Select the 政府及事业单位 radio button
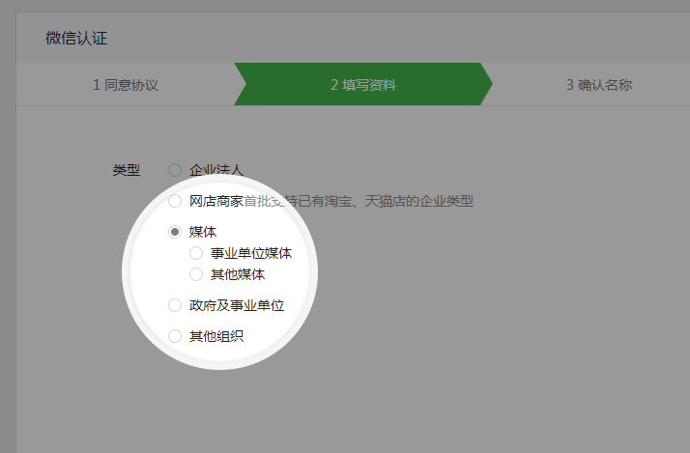 click(175, 305)
